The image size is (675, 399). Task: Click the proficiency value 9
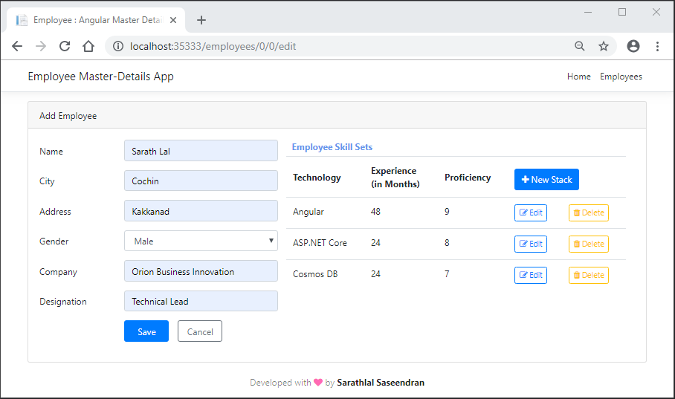447,211
